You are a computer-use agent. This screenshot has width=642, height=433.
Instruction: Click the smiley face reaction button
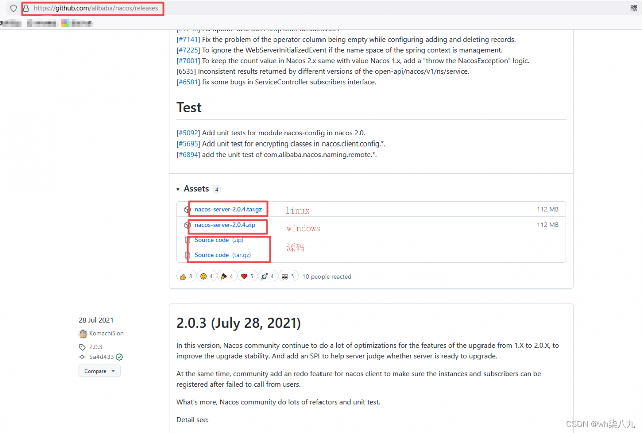pyautogui.click(x=206, y=276)
